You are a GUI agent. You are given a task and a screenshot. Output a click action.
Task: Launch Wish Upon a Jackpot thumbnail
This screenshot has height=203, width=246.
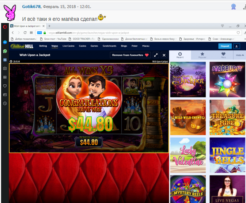188,79
